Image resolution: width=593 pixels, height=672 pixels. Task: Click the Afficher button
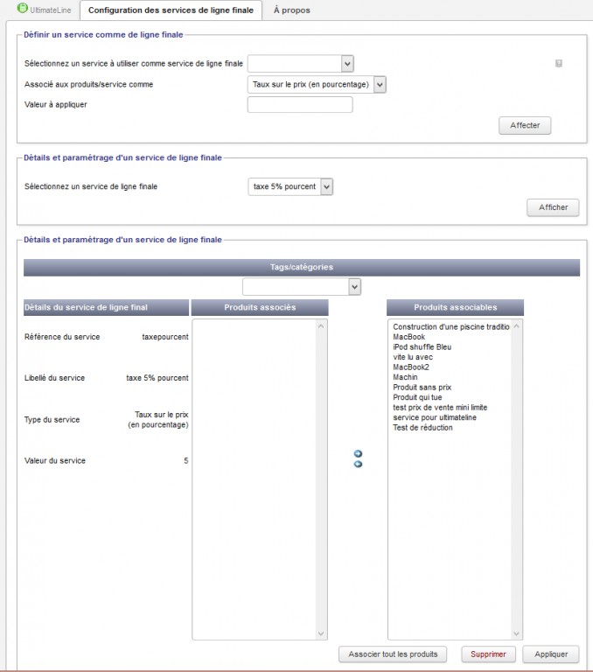coord(553,207)
